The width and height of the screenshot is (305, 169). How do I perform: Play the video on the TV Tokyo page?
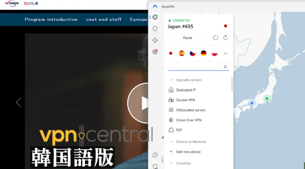coord(138,103)
